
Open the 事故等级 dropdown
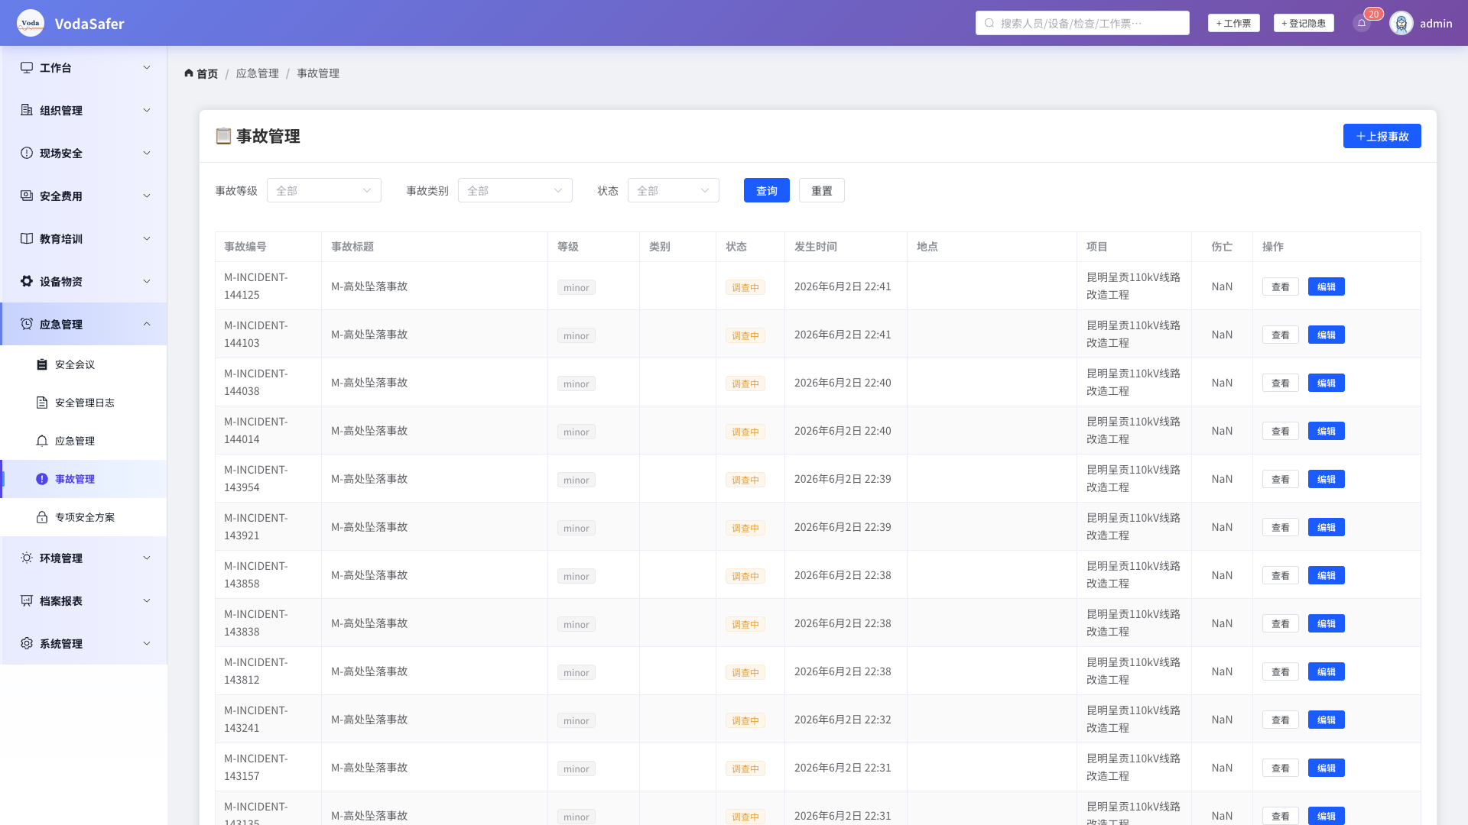324,191
